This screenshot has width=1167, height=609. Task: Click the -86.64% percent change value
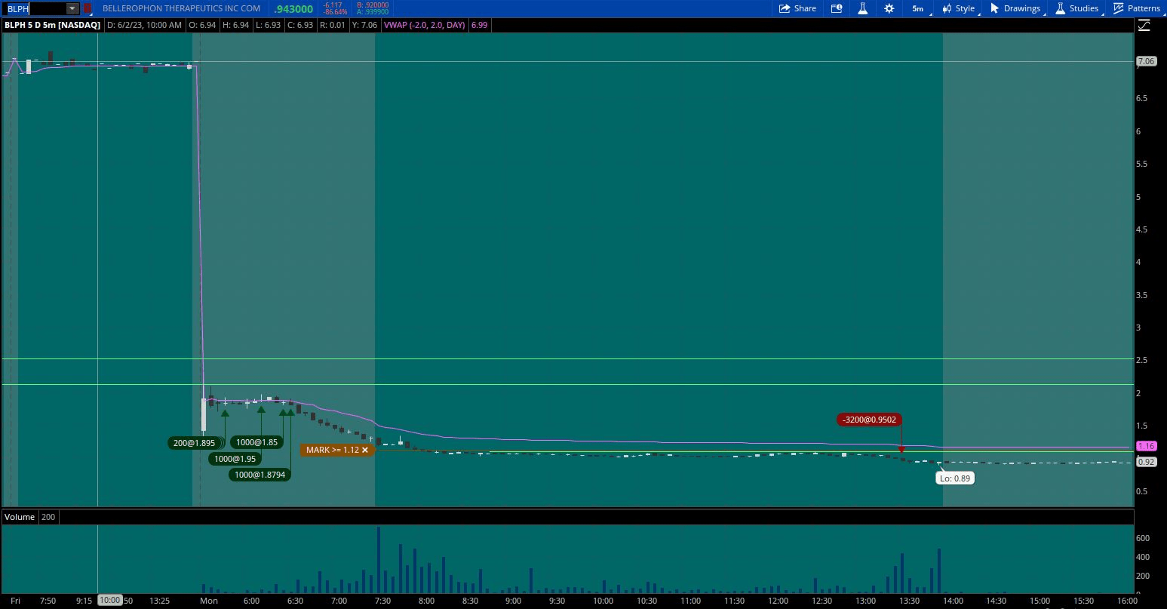(x=335, y=12)
